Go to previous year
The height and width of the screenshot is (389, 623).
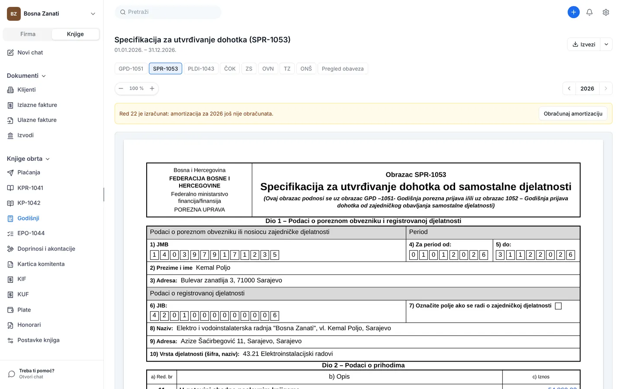[569, 89]
